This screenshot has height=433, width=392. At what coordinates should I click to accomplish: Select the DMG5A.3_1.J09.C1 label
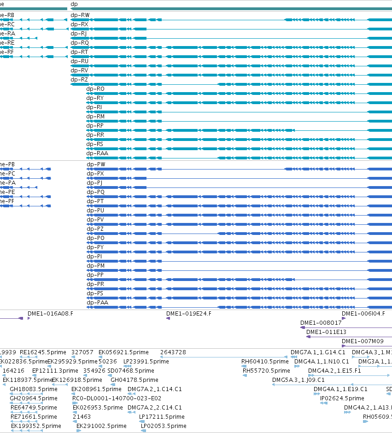[298, 380]
